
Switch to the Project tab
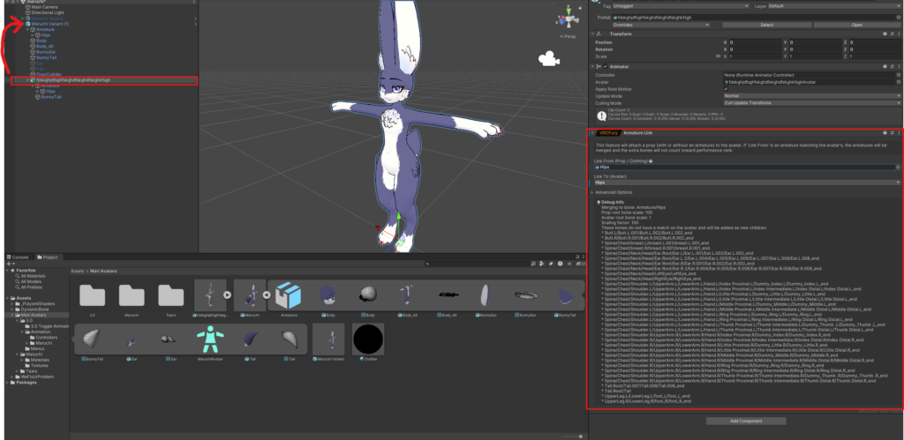(50, 257)
